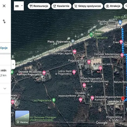Click the Plaża wschodnia blue pin
This screenshot has width=127, height=127.
coord(120,23)
